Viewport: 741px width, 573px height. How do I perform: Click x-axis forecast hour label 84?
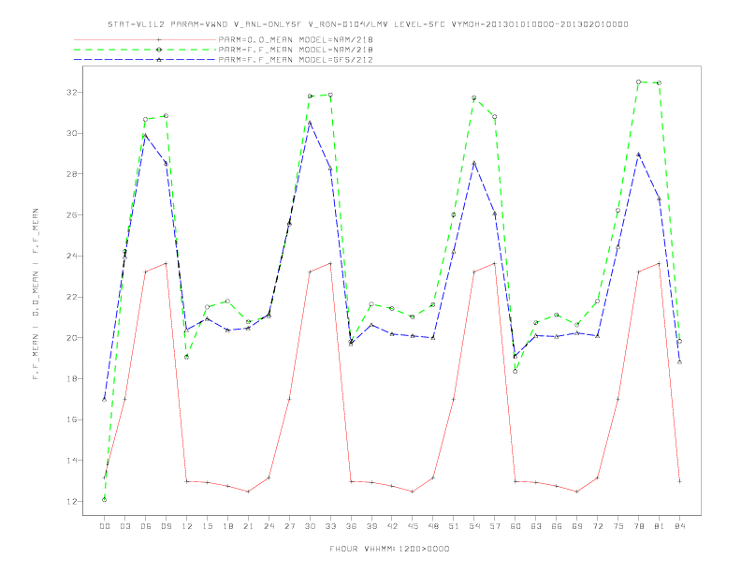[679, 526]
